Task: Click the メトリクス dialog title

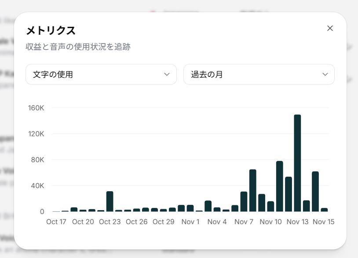Action: coord(51,31)
